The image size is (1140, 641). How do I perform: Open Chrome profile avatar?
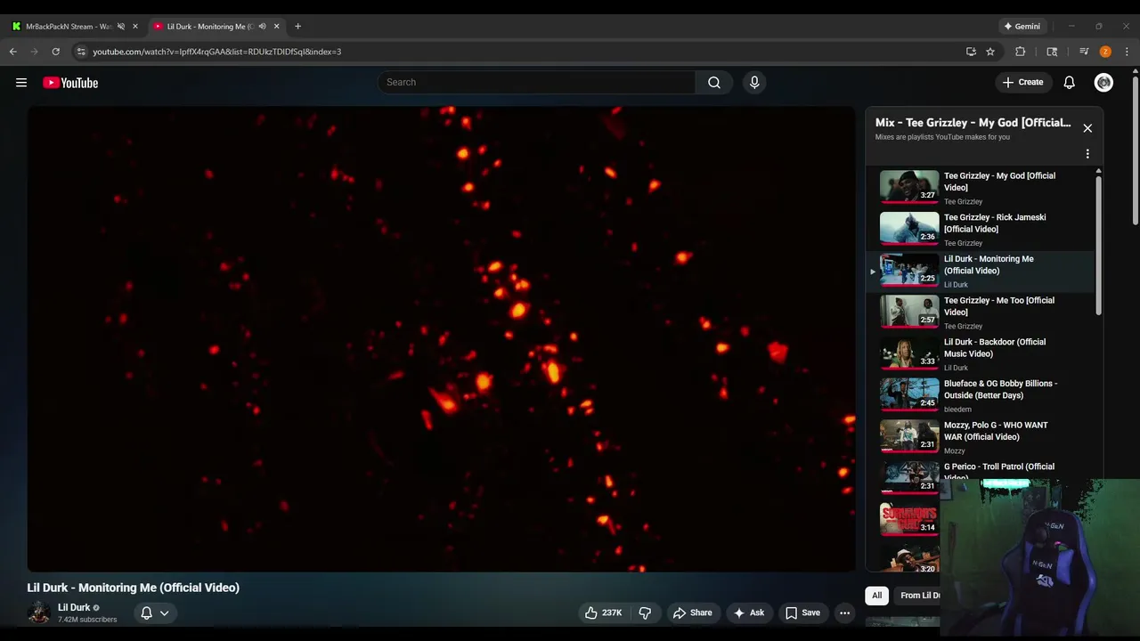(1105, 52)
